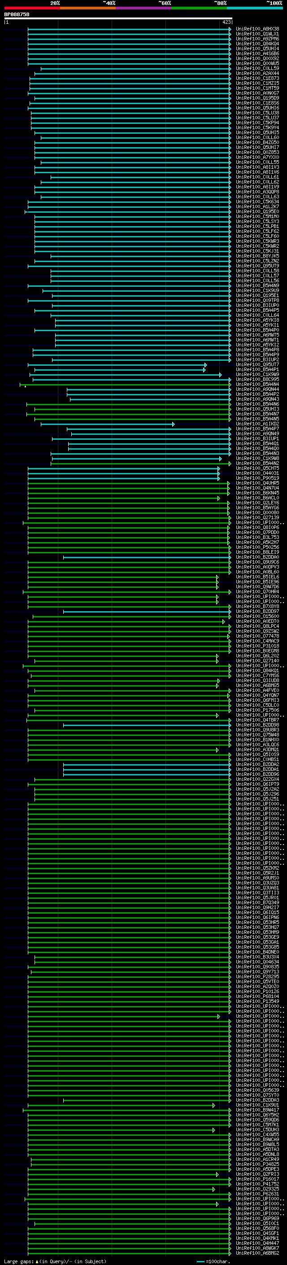This screenshot has height=1265, width=287.
Task: Select hit label UniRef100_B5IEL6
Action: pyautogui.click(x=257, y=577)
